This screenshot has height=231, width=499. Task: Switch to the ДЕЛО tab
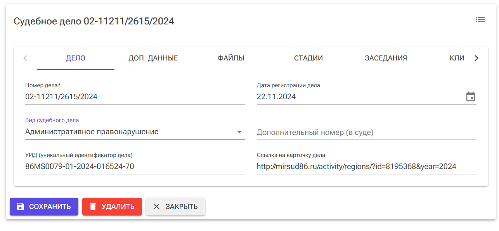76,58
